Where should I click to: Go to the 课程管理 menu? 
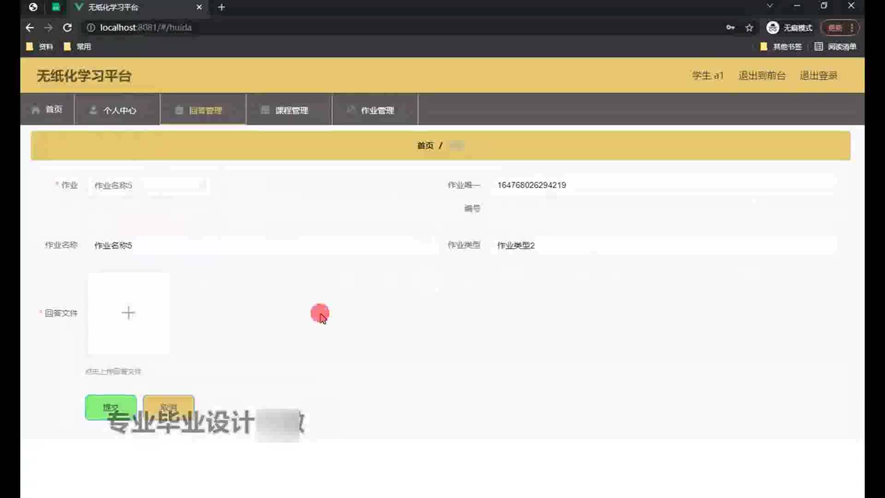coord(289,110)
